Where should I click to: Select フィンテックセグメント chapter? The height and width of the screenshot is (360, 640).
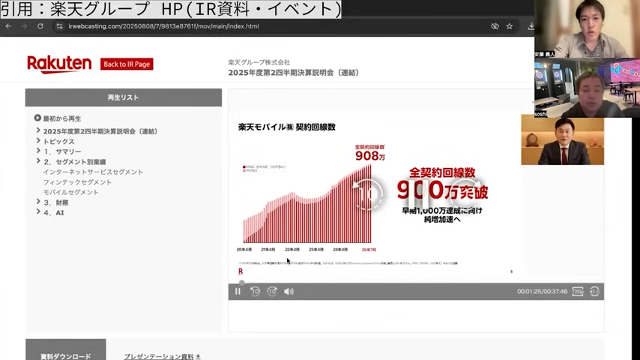(77, 182)
